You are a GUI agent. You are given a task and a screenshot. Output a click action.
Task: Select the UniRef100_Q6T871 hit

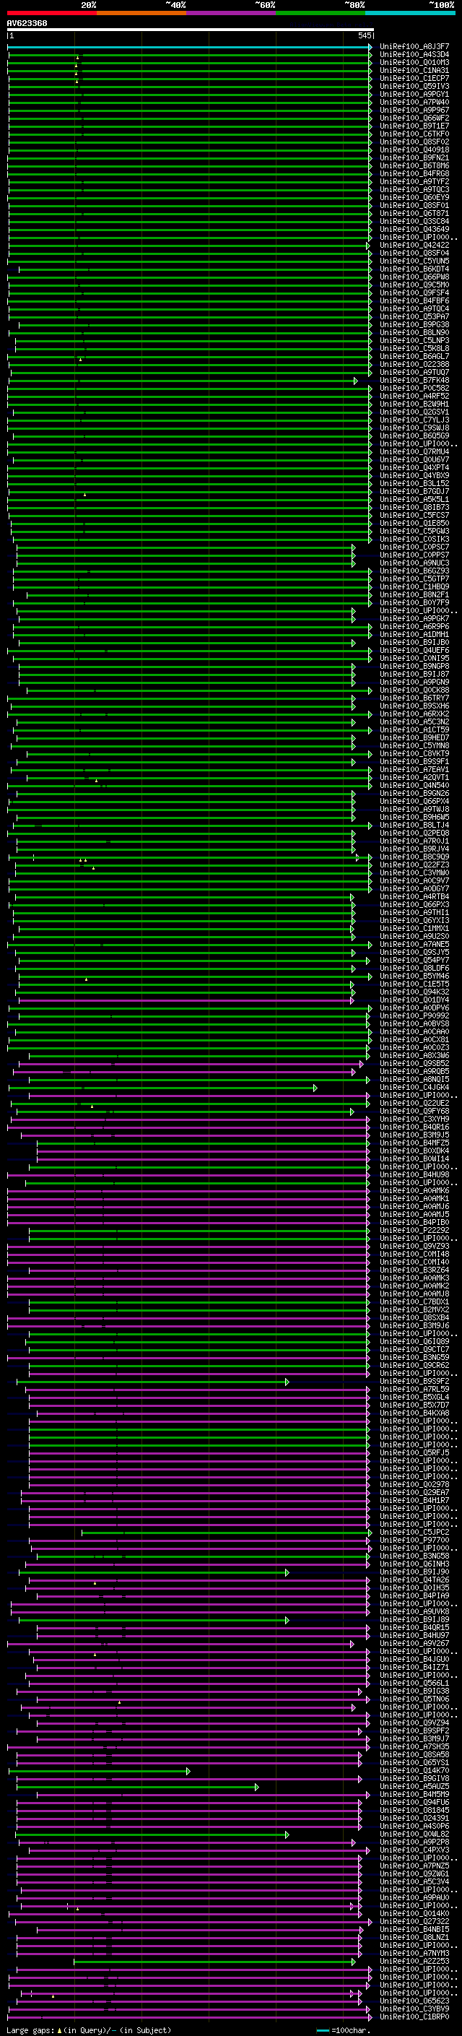(414, 213)
